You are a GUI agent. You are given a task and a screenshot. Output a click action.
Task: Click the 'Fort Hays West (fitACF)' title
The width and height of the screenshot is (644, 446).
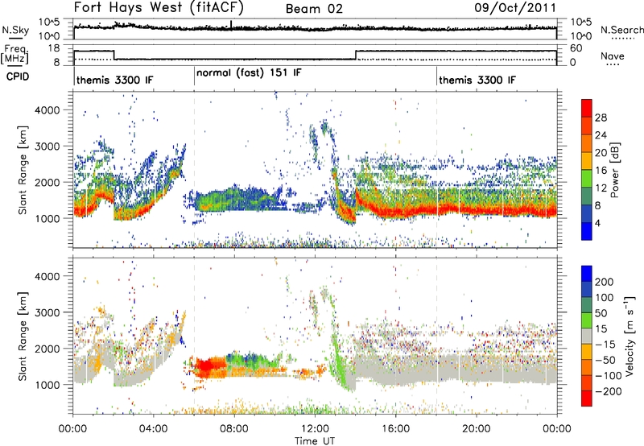159,8
